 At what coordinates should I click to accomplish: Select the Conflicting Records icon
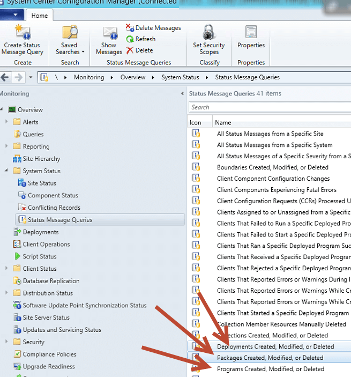coord(22,208)
